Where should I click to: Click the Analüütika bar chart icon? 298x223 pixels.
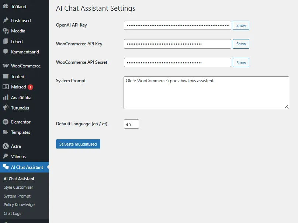6,97
